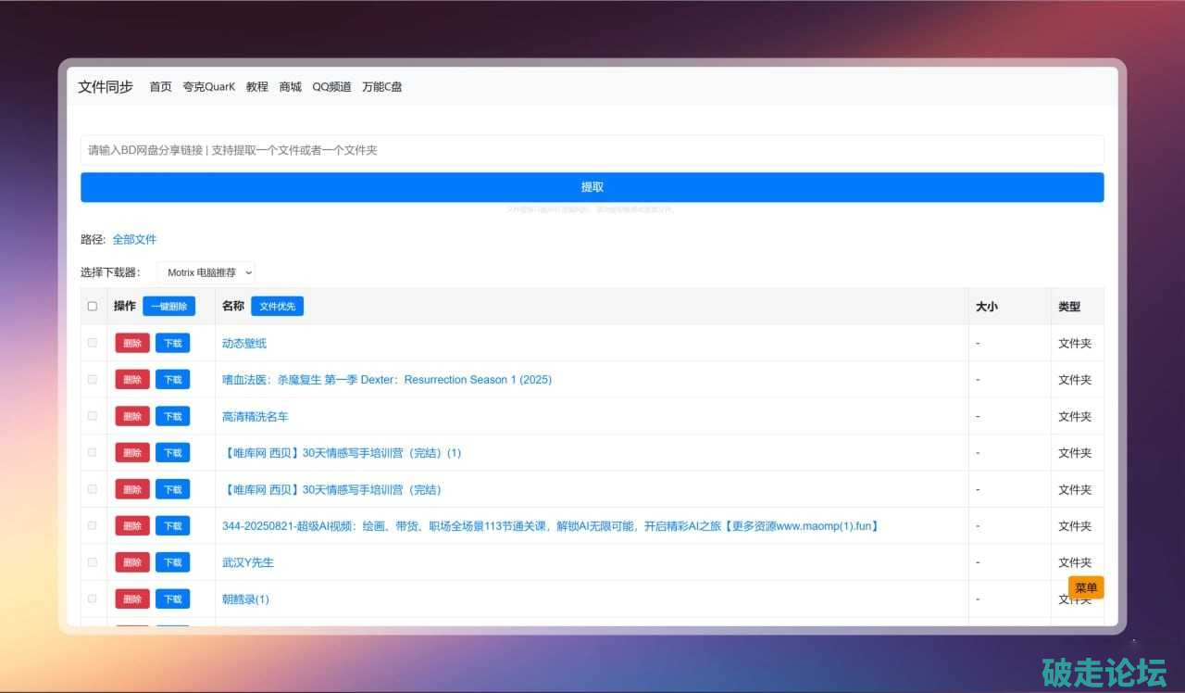Delete the 30天情感写手培训营（完结） folder without (1)
Screen dimensions: 1185x693
pos(132,489)
